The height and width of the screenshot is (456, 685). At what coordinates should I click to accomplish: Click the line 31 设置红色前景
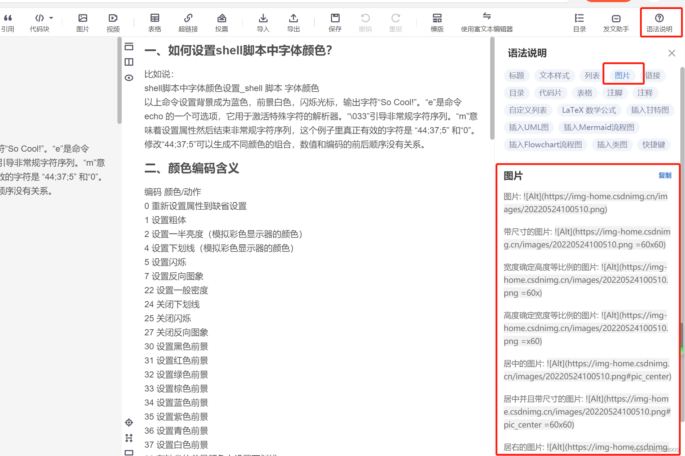tap(176, 361)
